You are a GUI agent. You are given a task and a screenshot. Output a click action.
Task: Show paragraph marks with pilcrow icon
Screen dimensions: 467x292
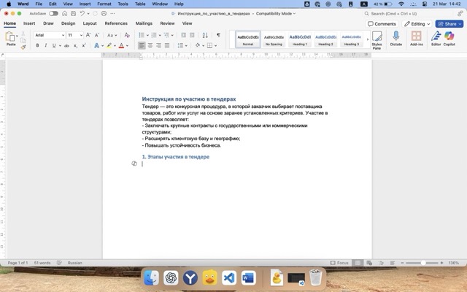tap(218, 35)
